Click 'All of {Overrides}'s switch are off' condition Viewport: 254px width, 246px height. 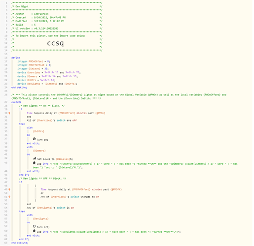pos(52,121)
